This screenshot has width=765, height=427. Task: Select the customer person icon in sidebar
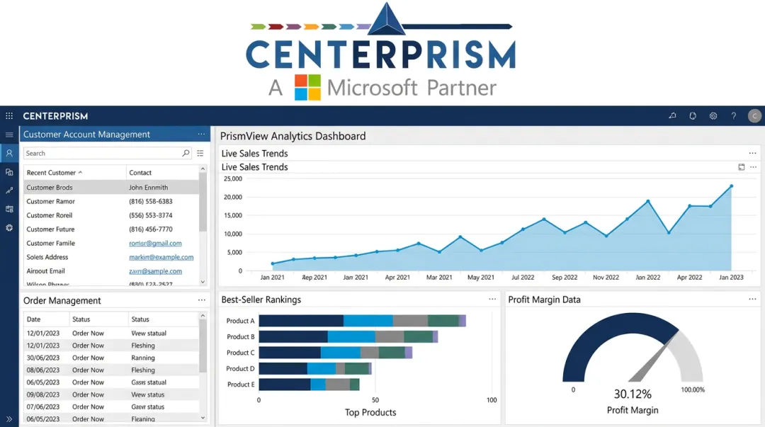(9, 153)
